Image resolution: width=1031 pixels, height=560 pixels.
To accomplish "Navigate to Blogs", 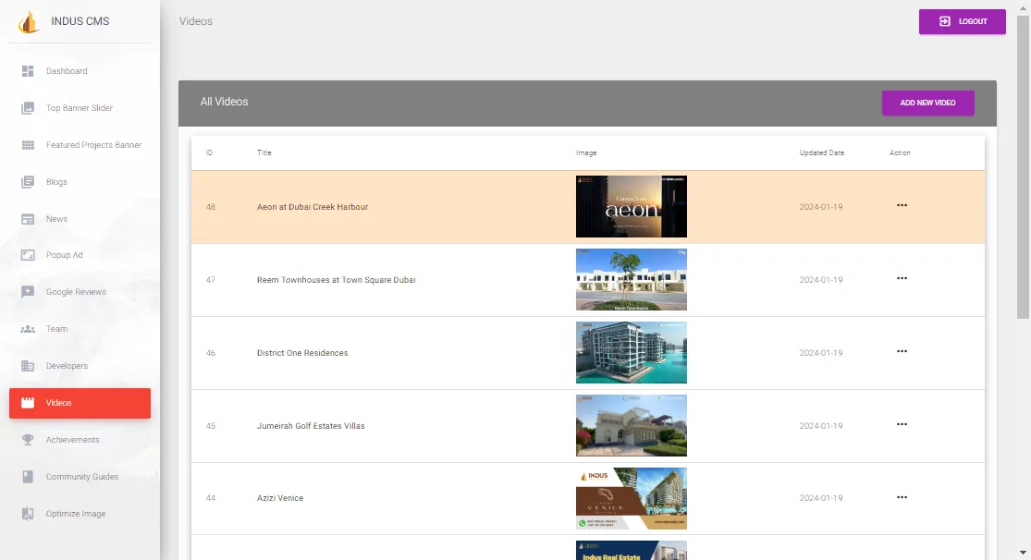I will point(80,182).
